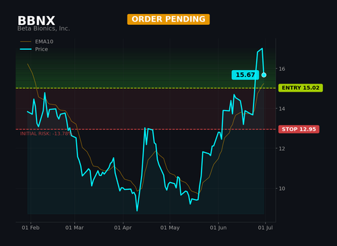Click the 10 y-axis tick label
This screenshot has height=246, width=337.
point(282,189)
